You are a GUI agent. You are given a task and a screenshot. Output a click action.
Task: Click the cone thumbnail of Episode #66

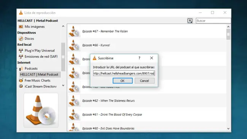(x=74, y=45)
